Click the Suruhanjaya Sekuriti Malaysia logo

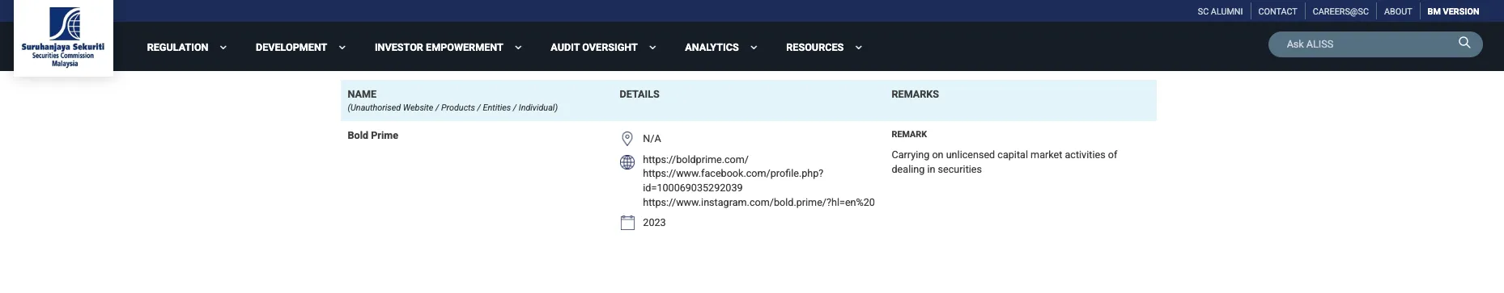pos(63,37)
